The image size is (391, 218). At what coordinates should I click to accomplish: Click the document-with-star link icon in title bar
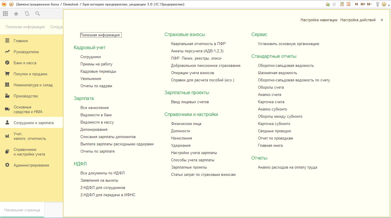tap(334, 4)
